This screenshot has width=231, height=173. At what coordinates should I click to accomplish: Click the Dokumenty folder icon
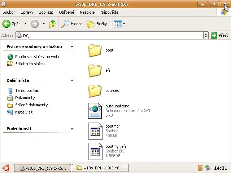[10, 98]
